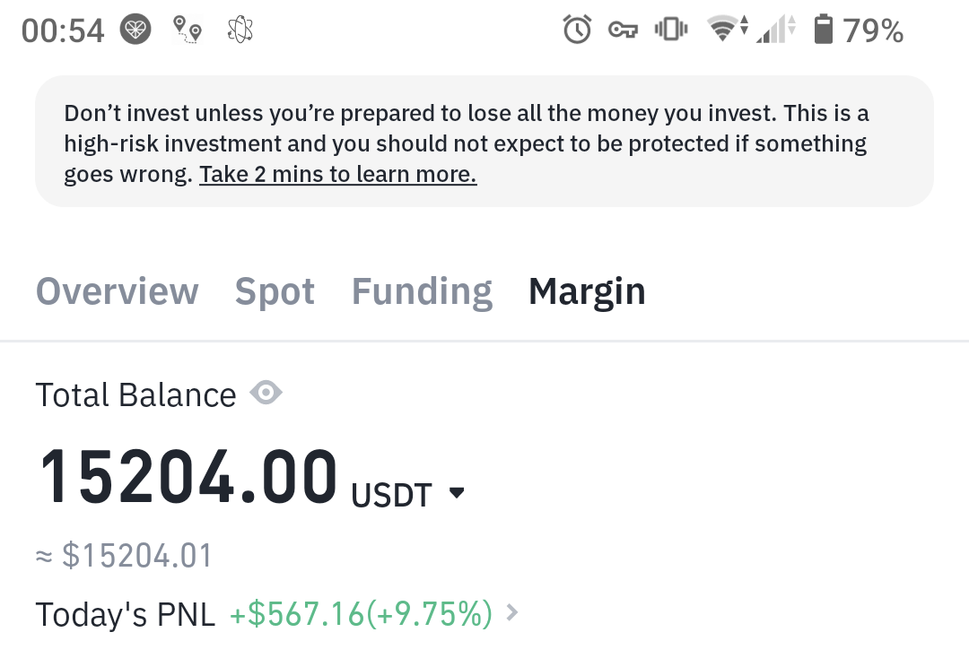Select the Spot tab
This screenshot has width=969, height=667.
point(275,291)
